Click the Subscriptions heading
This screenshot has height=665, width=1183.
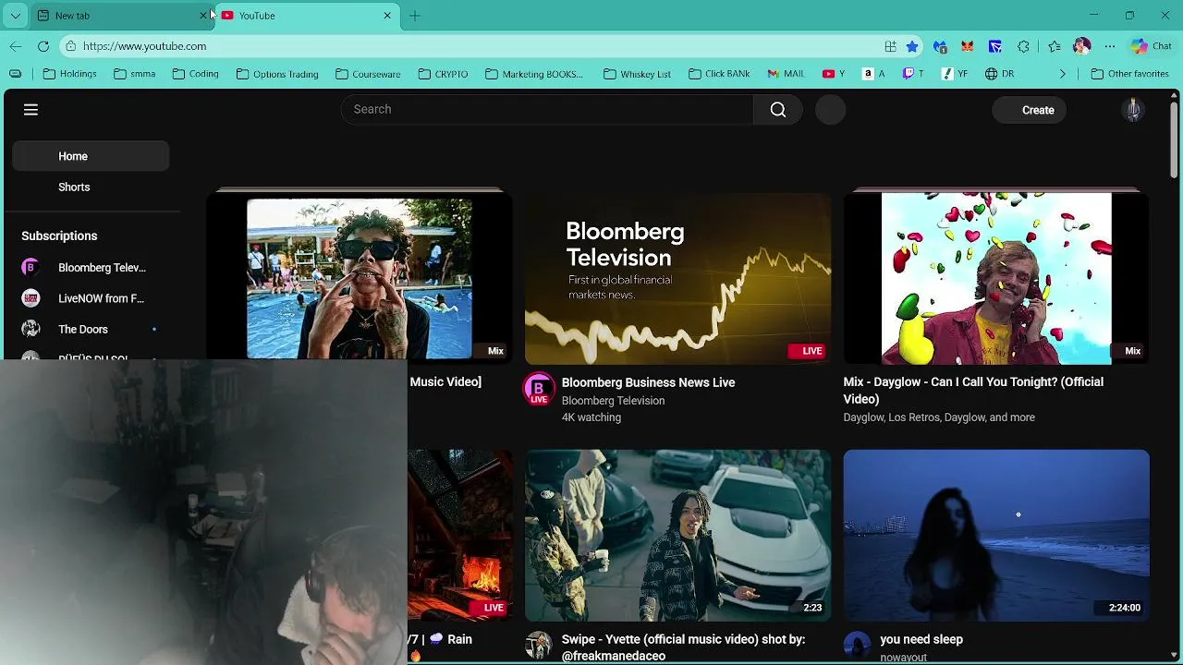59,236
